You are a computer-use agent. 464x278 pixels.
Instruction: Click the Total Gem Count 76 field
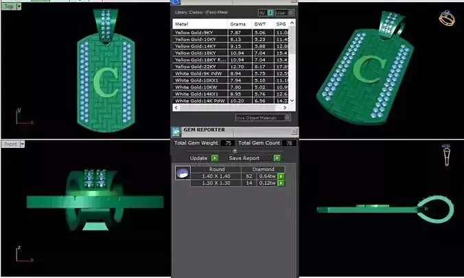pos(289,143)
